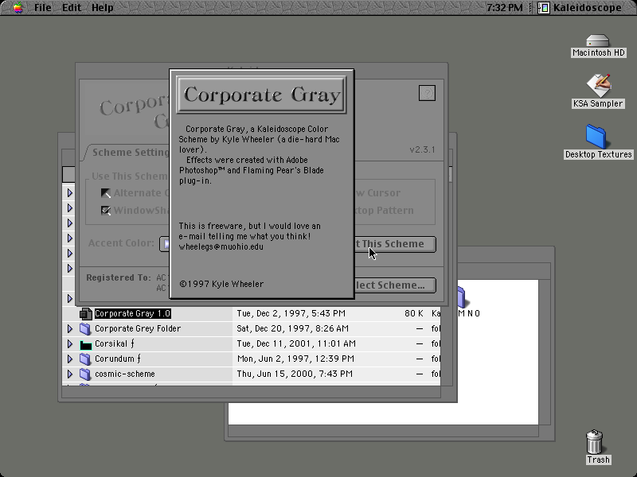This screenshot has width=637, height=477.
Task: Select the Desktop Textures folder icon
Action: point(596,137)
